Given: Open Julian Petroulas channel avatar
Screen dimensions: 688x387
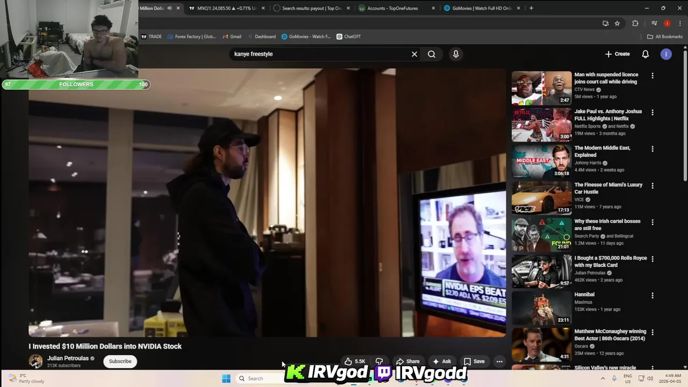Looking at the screenshot, I should 35,361.
